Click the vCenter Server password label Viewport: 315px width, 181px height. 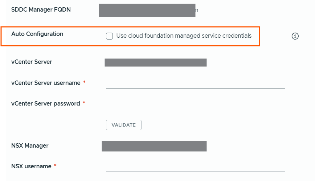click(45, 104)
